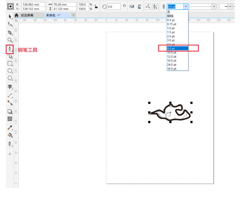Expand the outline width dropdown arrow

pos(186,6)
